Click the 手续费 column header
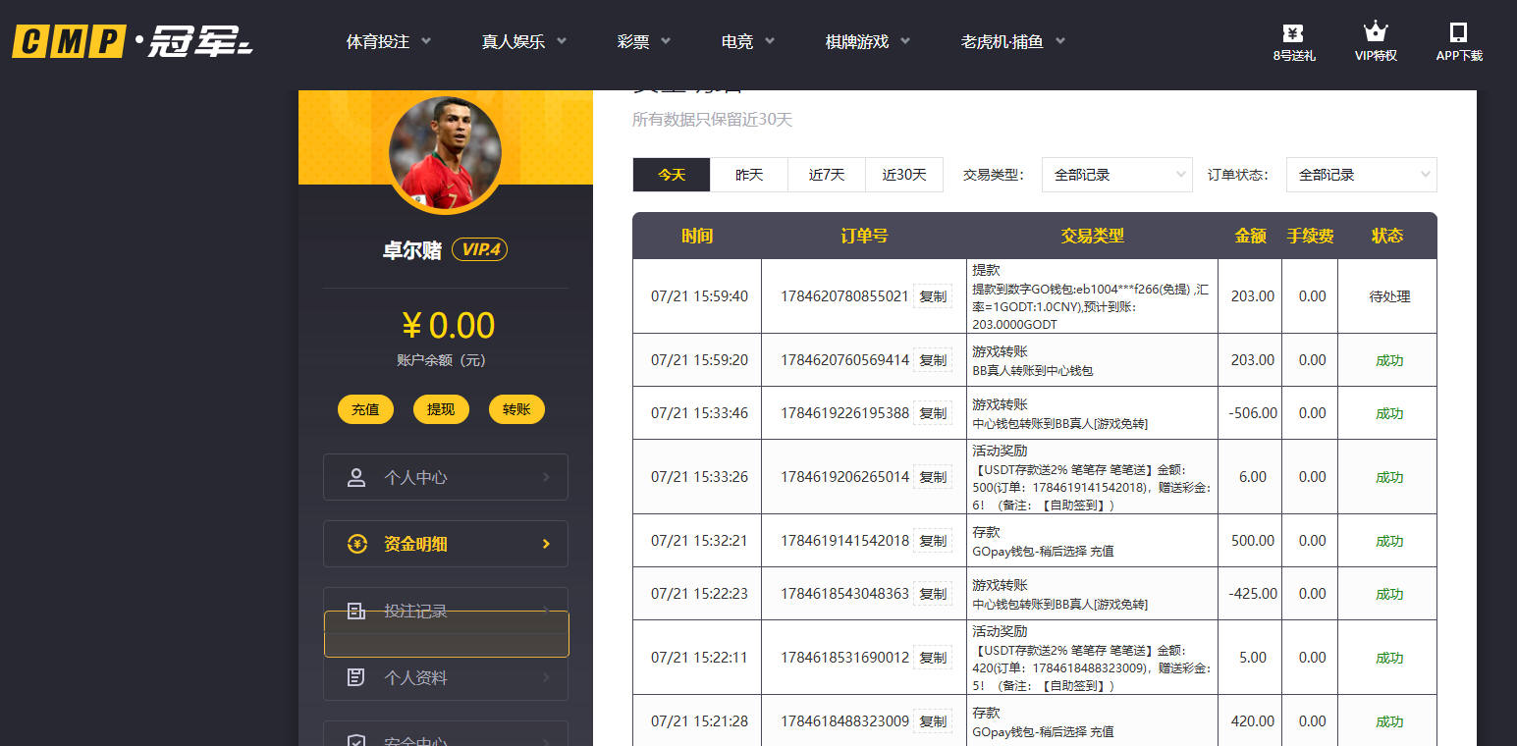The width and height of the screenshot is (1517, 746). [x=1311, y=236]
